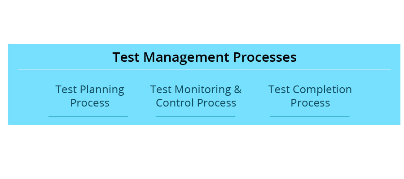
Task: Click the Test Management Processes heading
Action: [205, 57]
